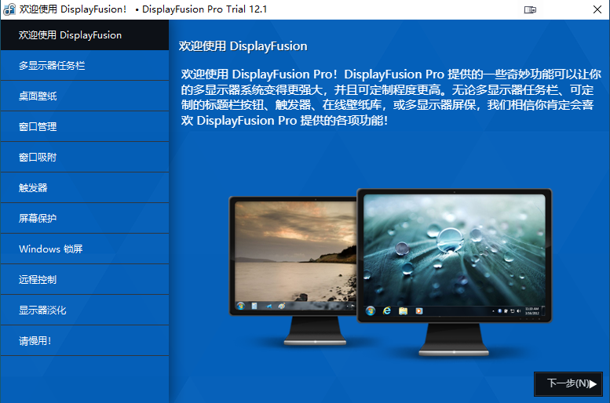Screen dimensions: 610x403
Task: Open the 触发器 section
Action: [x=85, y=187]
